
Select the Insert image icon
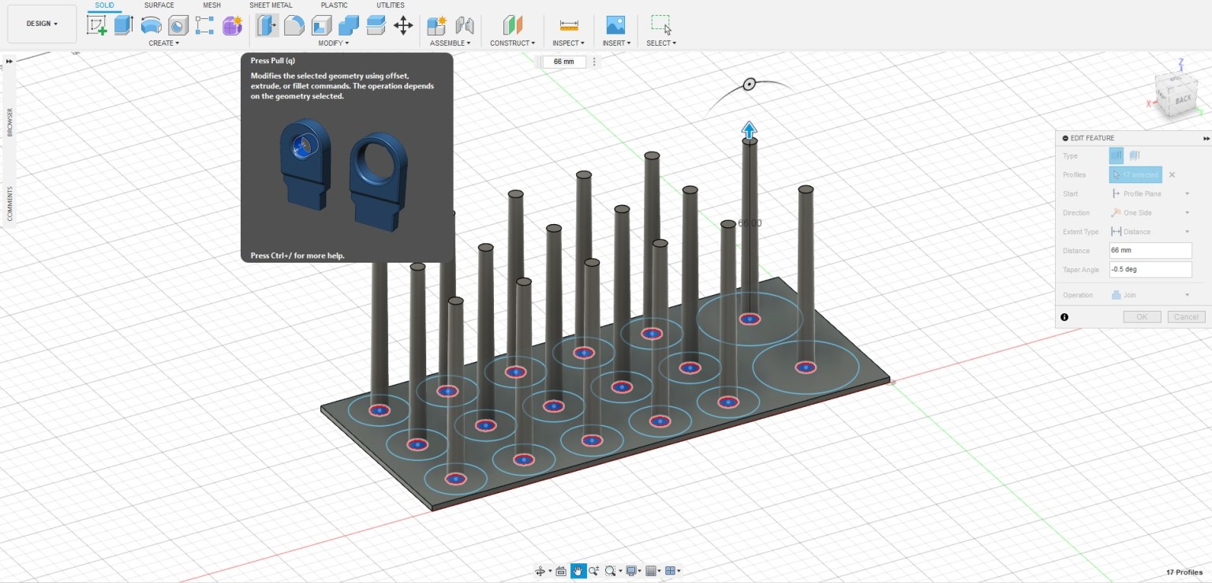615,25
